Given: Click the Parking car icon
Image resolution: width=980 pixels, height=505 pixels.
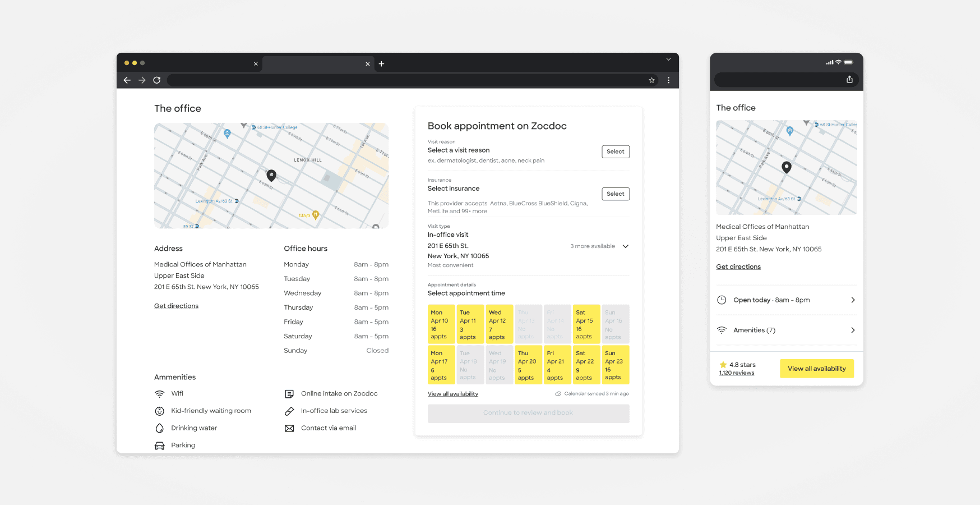Looking at the screenshot, I should (160, 446).
